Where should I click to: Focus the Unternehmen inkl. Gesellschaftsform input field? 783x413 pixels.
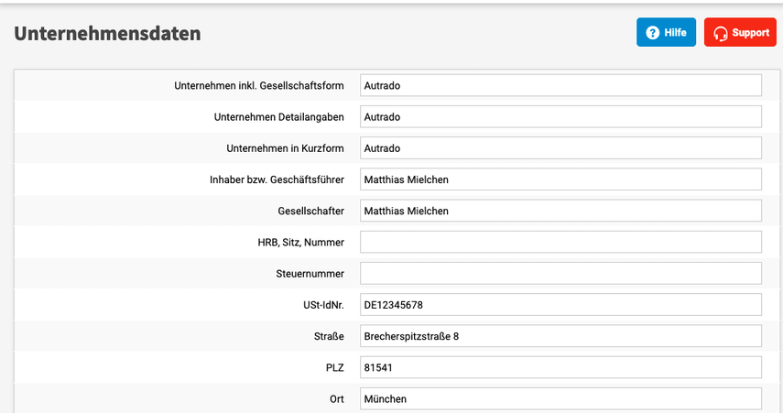(x=560, y=86)
